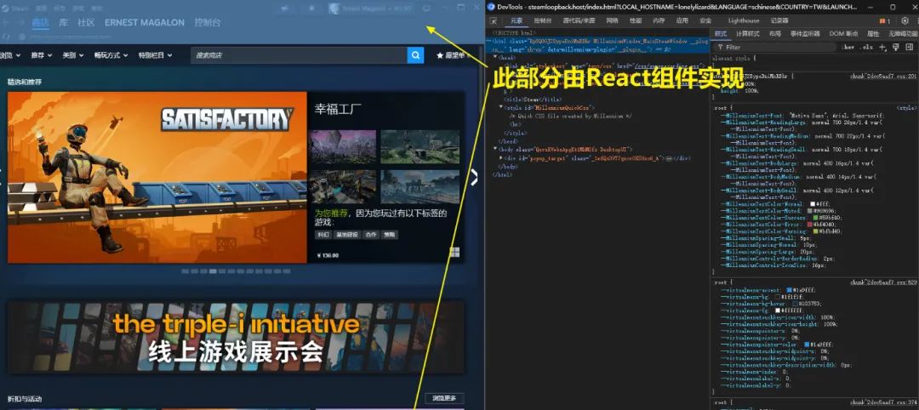Toggle the .cls element classes button
Viewport: 919px width, 410px height.
point(866,47)
